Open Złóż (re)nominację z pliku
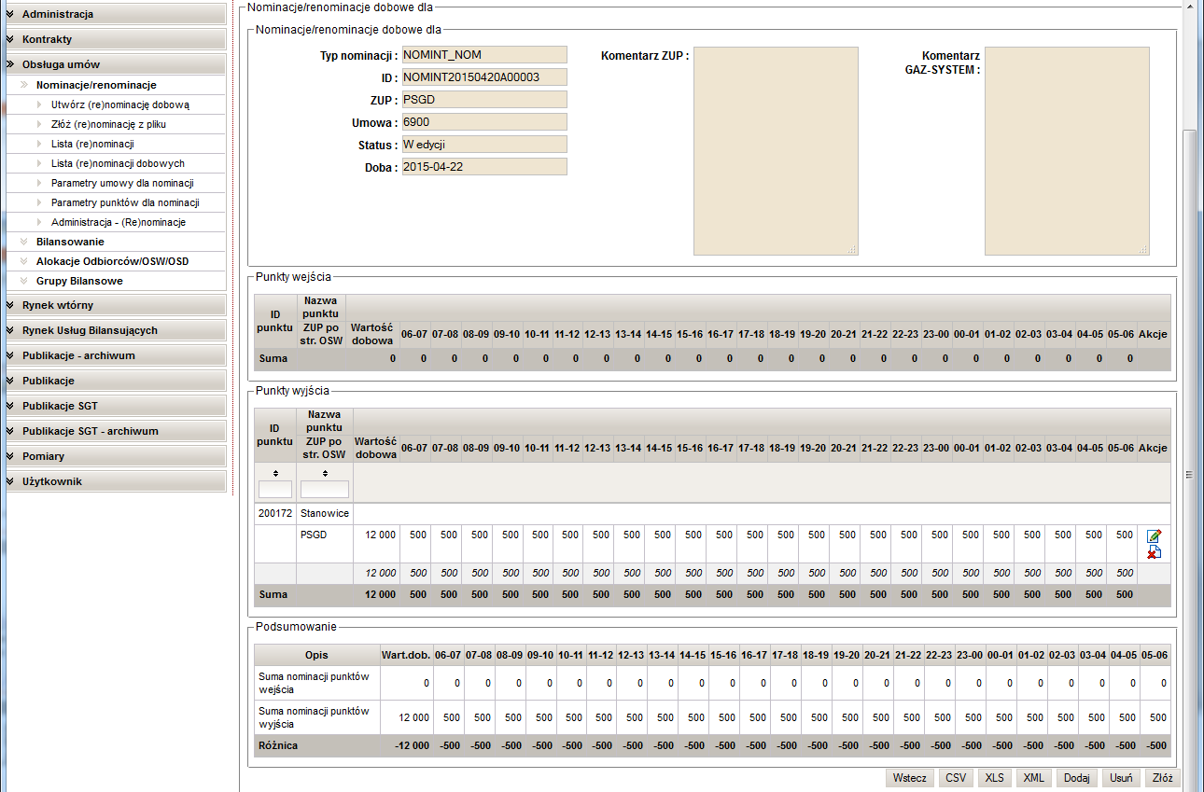Screen dimensions: 1204x792 click(x=108, y=124)
